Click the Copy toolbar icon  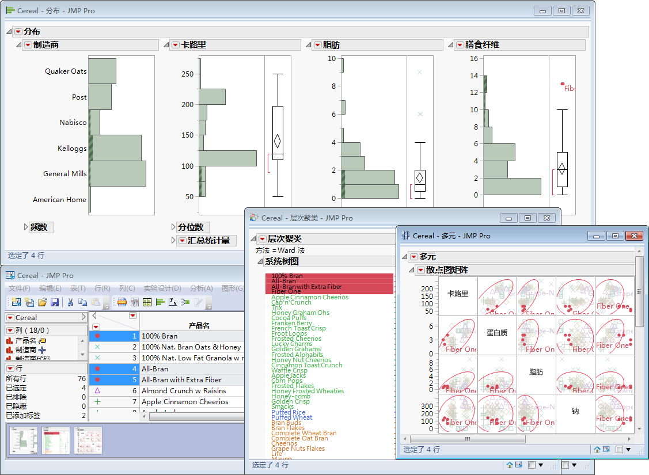point(83,302)
